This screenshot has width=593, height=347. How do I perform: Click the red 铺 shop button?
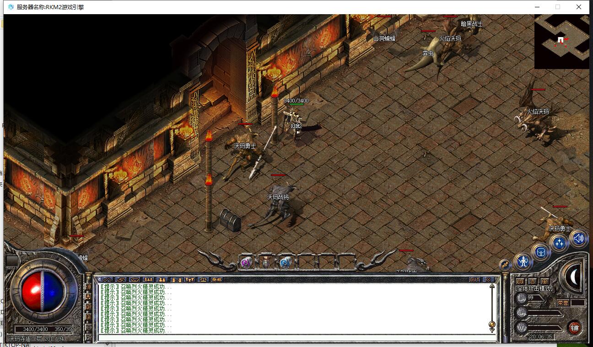click(574, 327)
